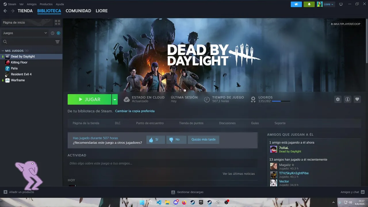The height and width of the screenshot is (207, 368).
Task: Open Epic Games launcher from taskbar
Action: coord(201,202)
